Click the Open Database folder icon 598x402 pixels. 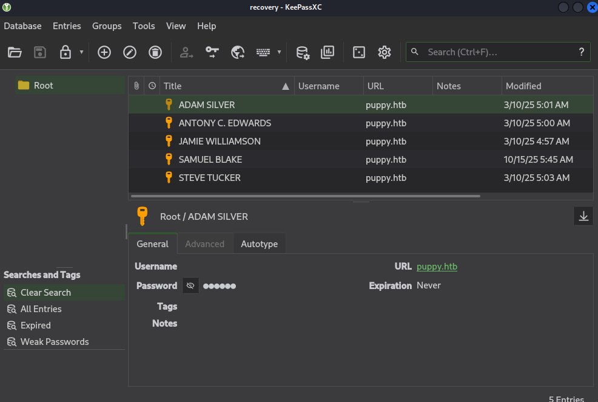[15, 52]
